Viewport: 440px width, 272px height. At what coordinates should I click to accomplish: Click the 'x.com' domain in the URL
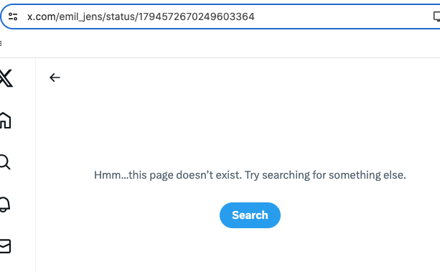42,17
